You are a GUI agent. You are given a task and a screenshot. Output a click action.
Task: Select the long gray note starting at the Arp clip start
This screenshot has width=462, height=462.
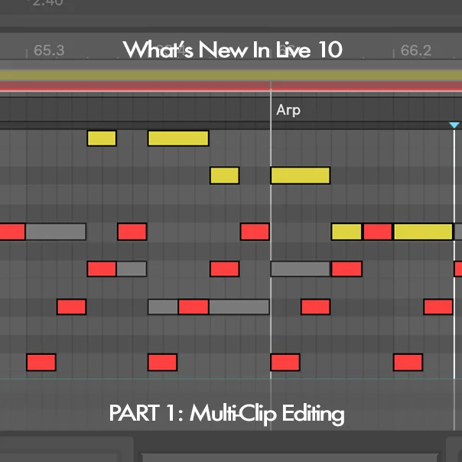coord(301,269)
